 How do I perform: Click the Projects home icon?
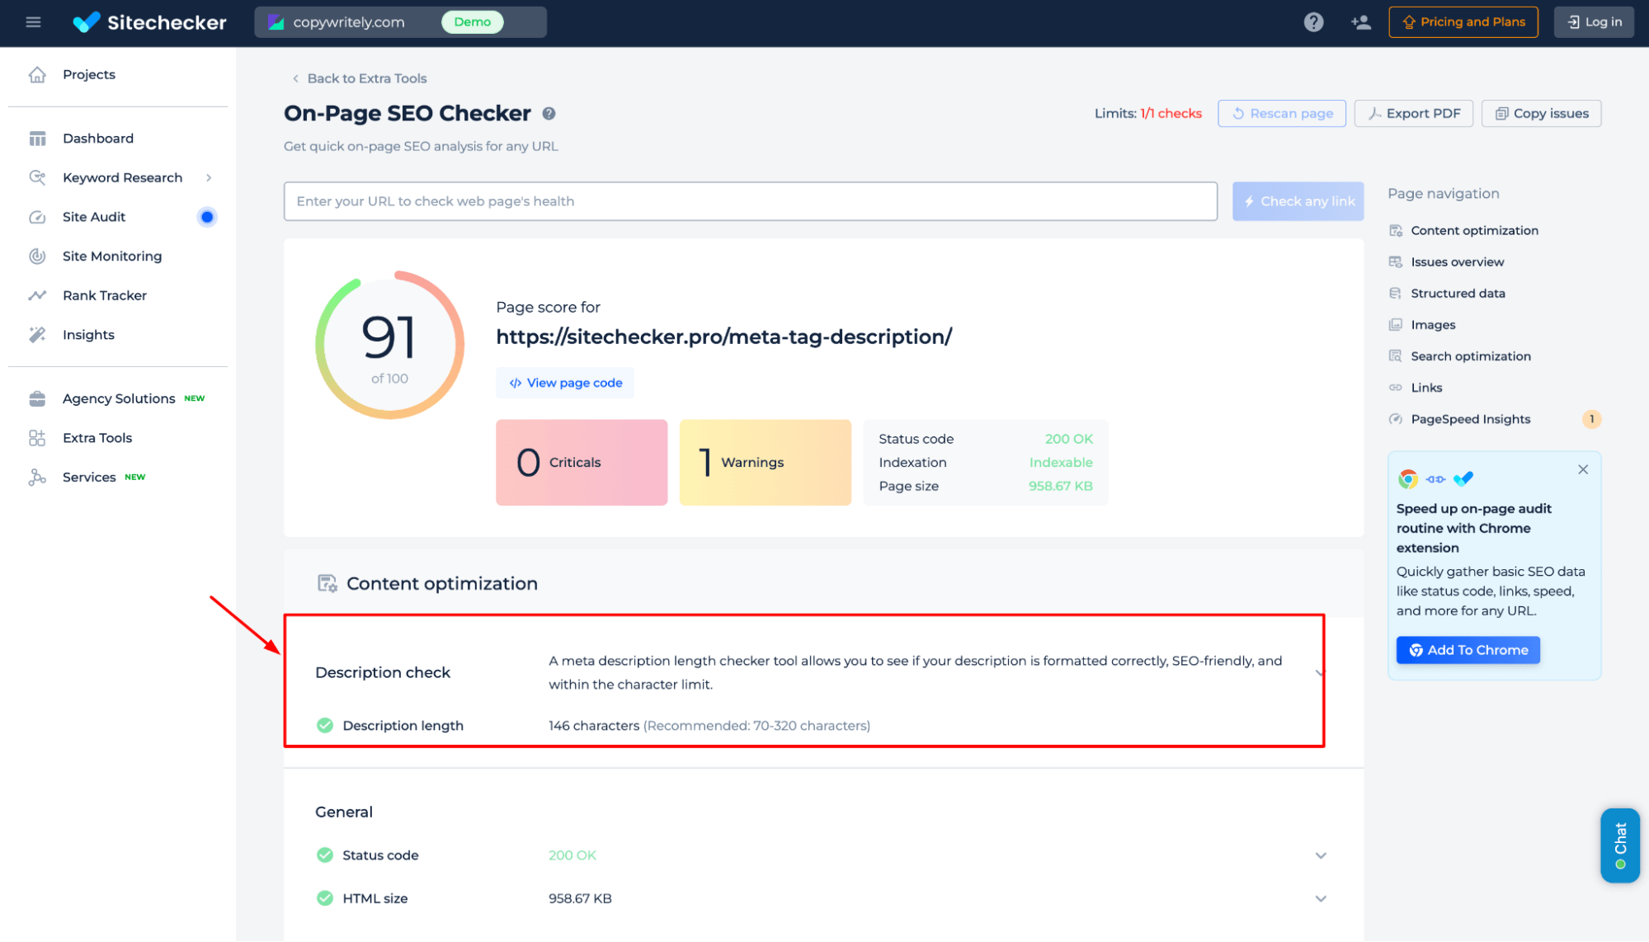(37, 74)
